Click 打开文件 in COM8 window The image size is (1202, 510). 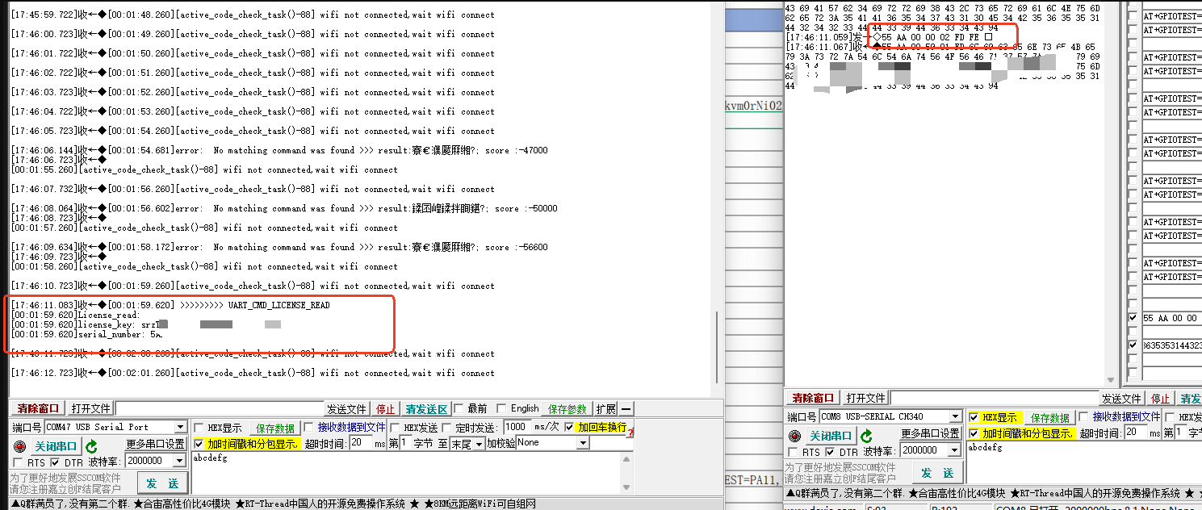(x=866, y=398)
